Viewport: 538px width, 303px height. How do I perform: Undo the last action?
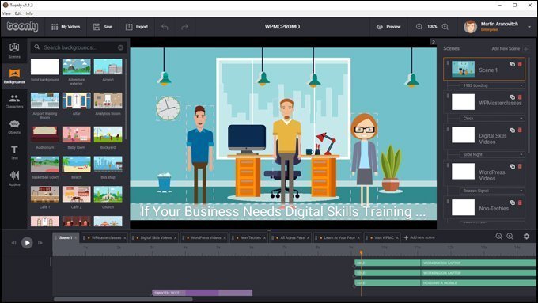tap(165, 27)
